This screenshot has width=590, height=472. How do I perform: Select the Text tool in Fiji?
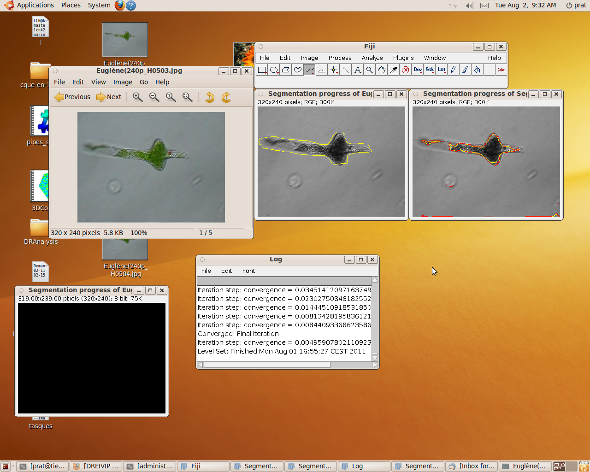(x=358, y=70)
